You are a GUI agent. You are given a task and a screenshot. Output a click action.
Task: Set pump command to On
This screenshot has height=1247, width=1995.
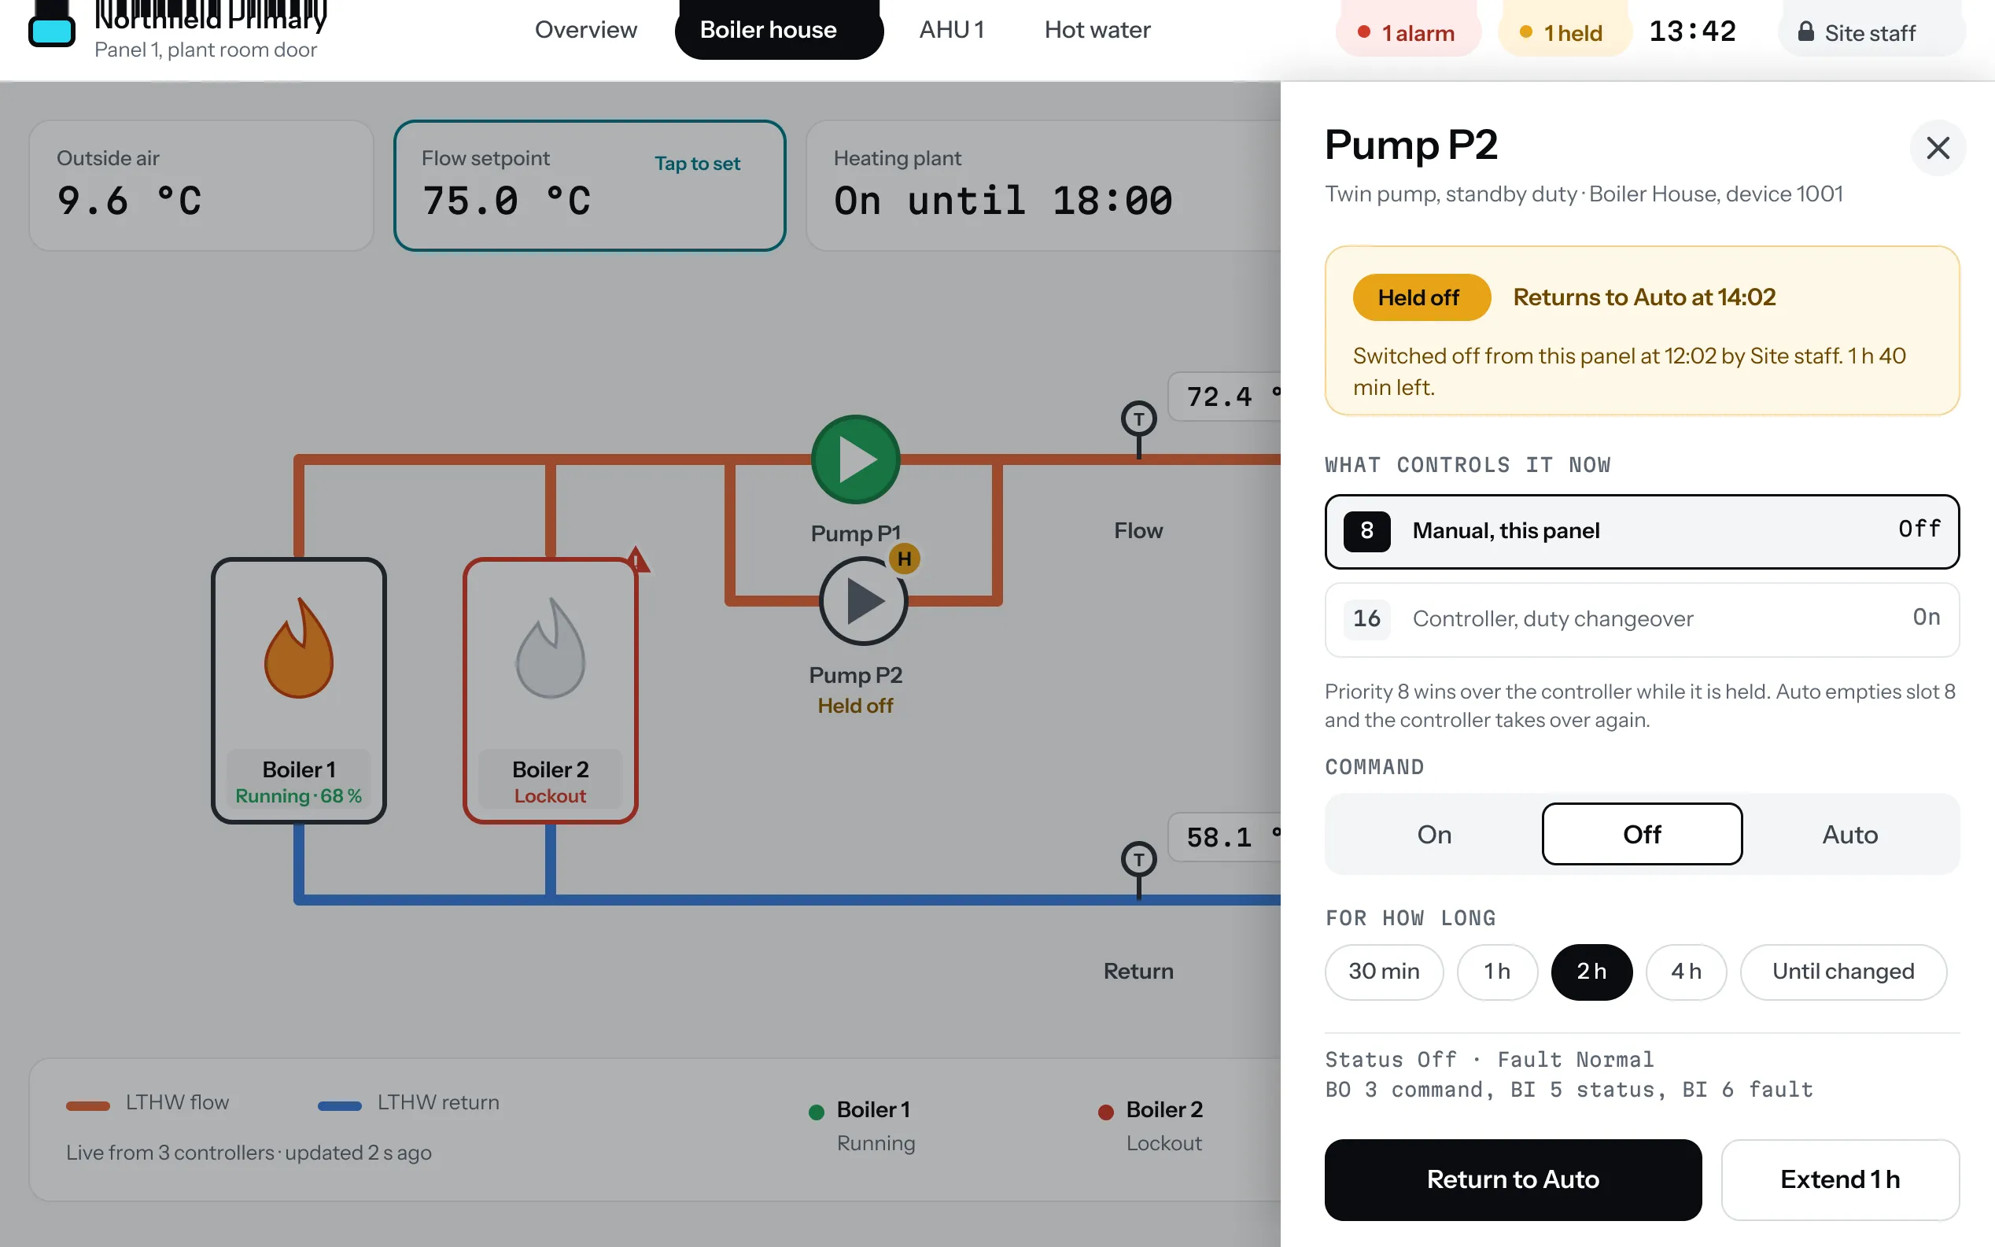pos(1433,835)
